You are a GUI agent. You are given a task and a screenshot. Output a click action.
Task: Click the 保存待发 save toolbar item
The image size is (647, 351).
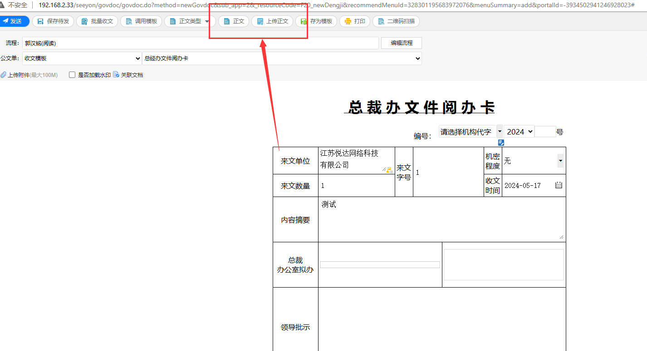click(53, 21)
